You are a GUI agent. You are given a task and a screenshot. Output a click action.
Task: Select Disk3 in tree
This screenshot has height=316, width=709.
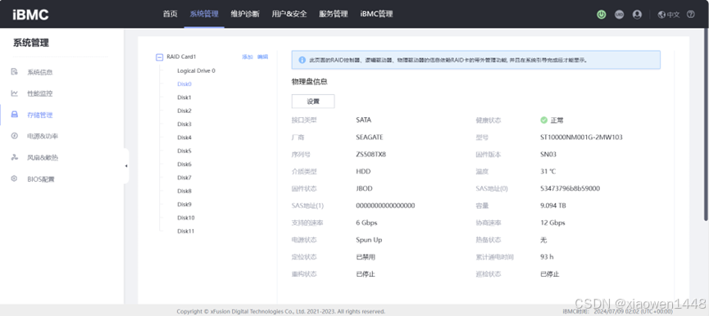[x=184, y=124]
